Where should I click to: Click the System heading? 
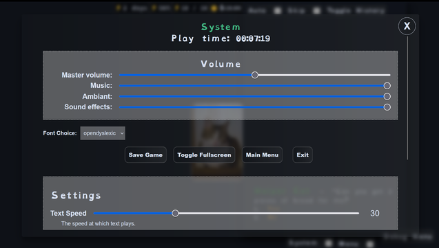[221, 27]
